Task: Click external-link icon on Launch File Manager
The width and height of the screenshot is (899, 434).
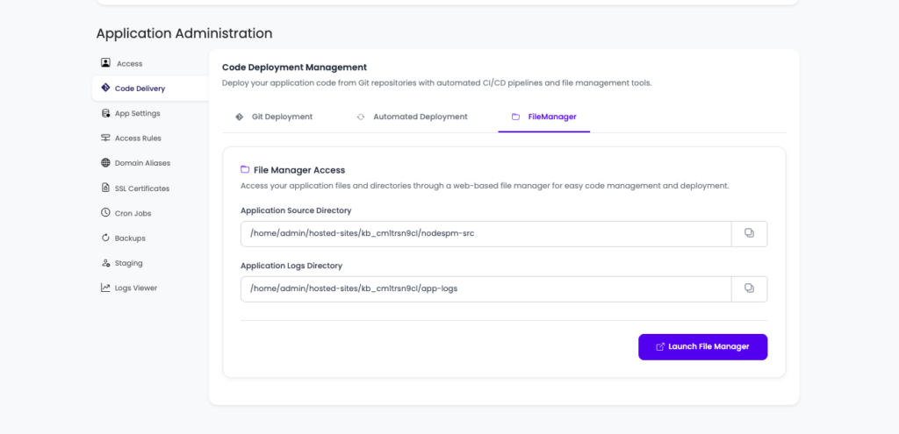Action: 660,347
